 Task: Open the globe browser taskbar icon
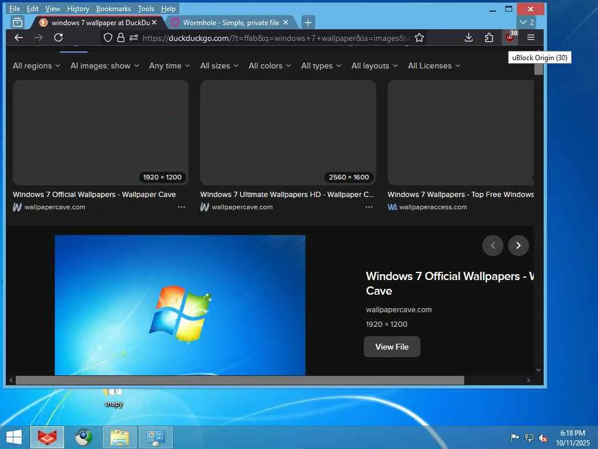(x=83, y=437)
